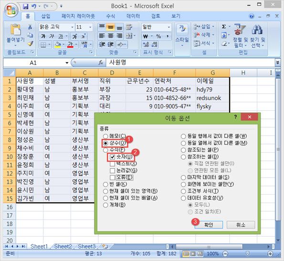The width and height of the screenshot is (284, 261).
Task: Check the 오류(E) checkbox
Action: (x=112, y=177)
